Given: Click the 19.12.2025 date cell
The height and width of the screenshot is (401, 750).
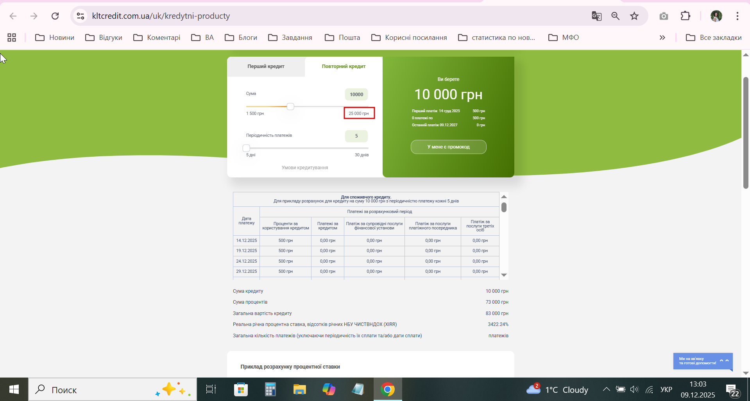Looking at the screenshot, I should pyautogui.click(x=247, y=251).
